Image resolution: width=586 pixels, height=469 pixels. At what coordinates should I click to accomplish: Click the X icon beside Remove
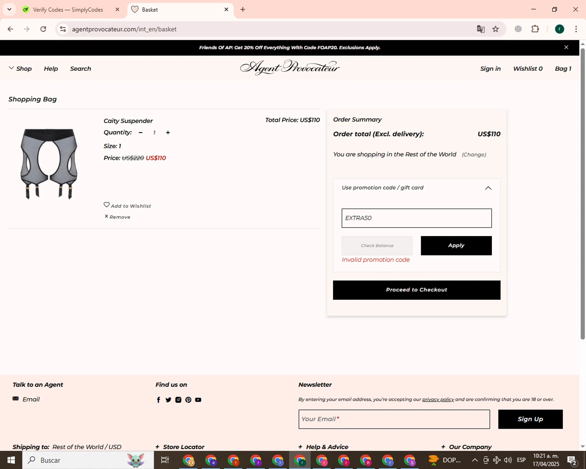[x=106, y=216]
